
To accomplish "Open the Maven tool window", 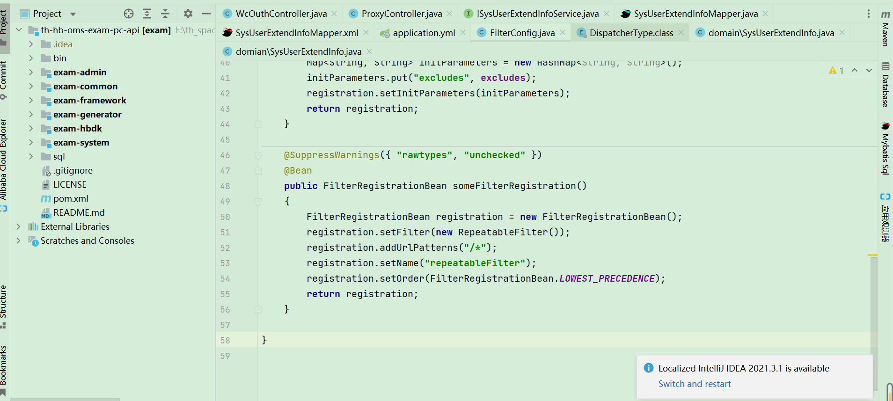I will [885, 28].
